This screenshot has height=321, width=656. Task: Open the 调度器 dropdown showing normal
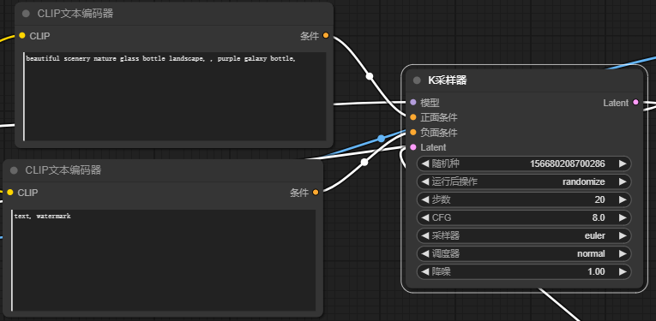tap(524, 253)
